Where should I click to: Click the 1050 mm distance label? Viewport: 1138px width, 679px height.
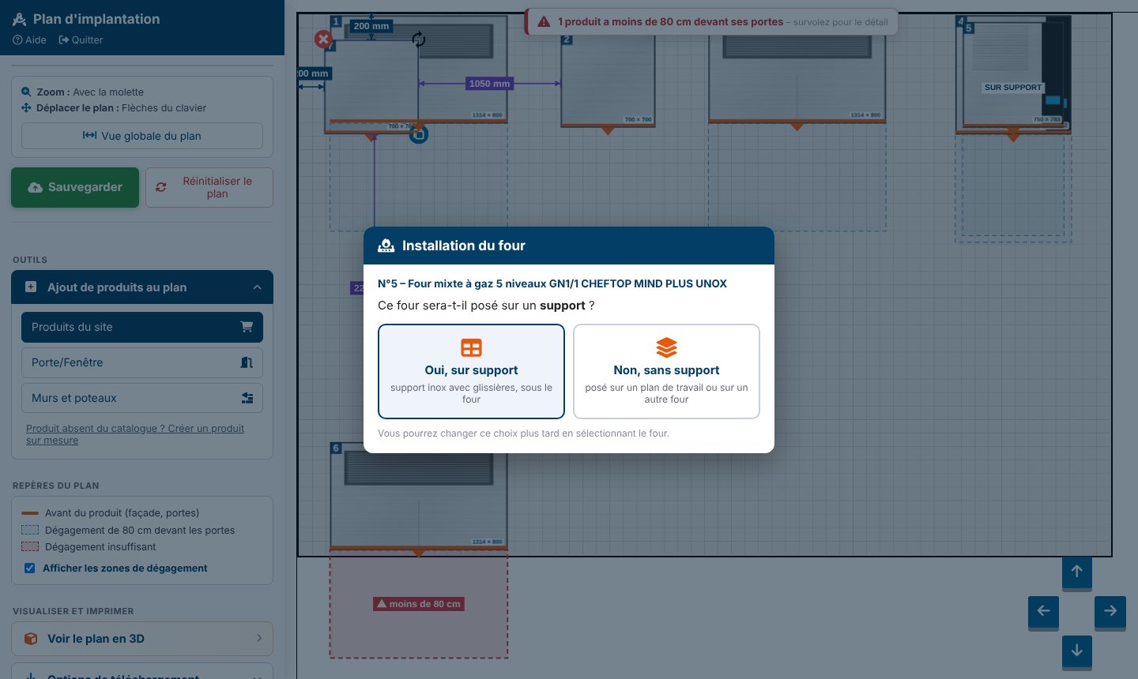click(x=490, y=84)
